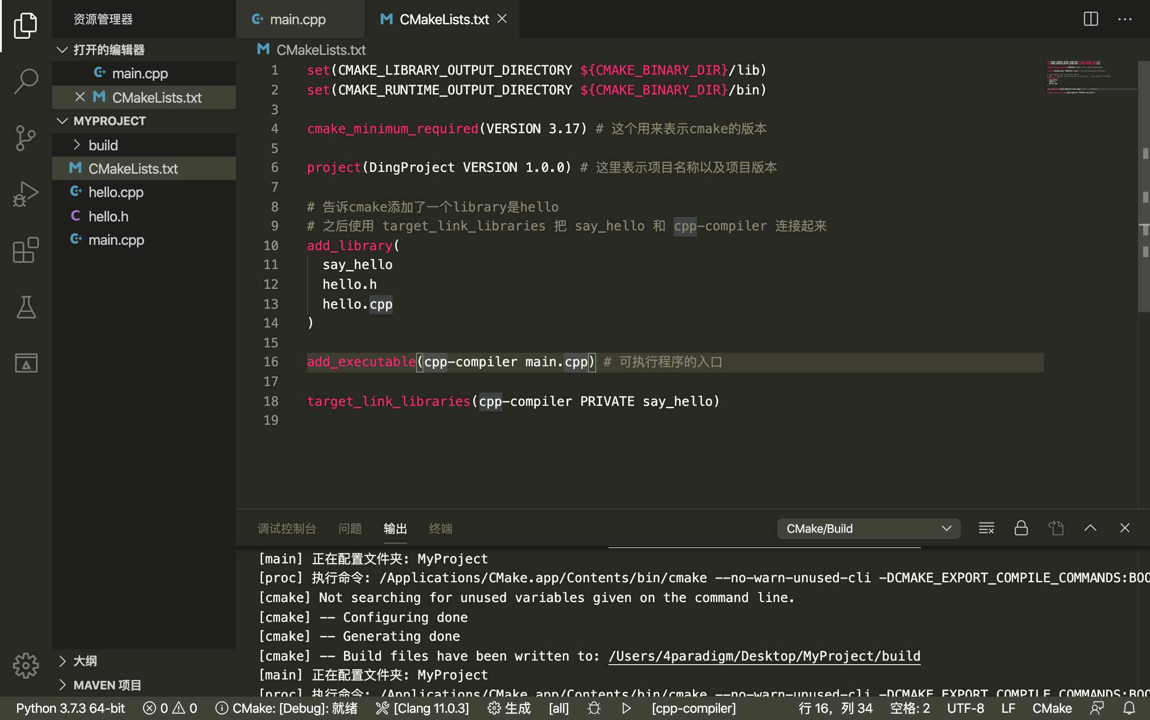
Task: Open the Manage gear icon
Action: tap(26, 665)
